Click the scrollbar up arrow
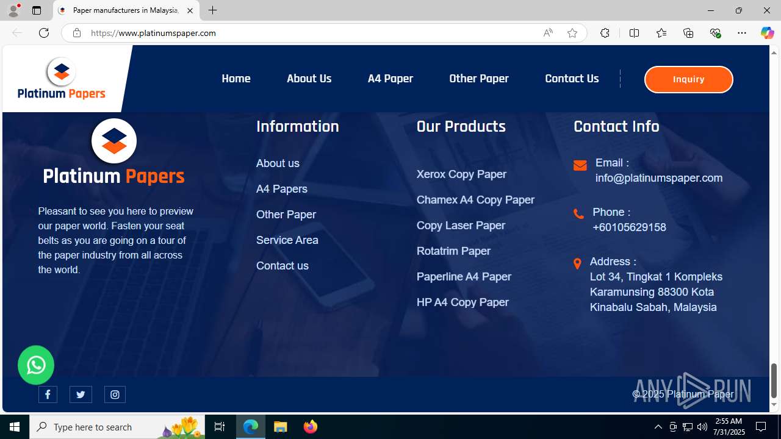781x439 pixels. click(774, 52)
